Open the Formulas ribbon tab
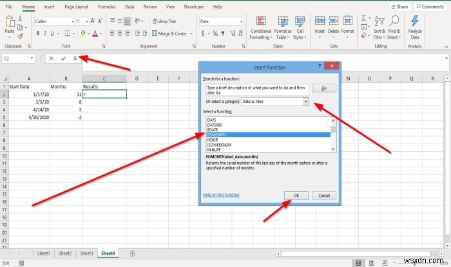Screen dimensions: 451x267 106,6
